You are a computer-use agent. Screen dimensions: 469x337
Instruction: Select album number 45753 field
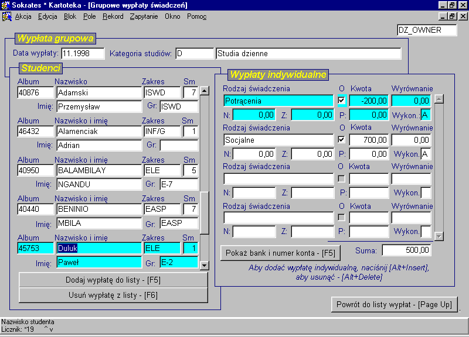pyautogui.click(x=35, y=248)
